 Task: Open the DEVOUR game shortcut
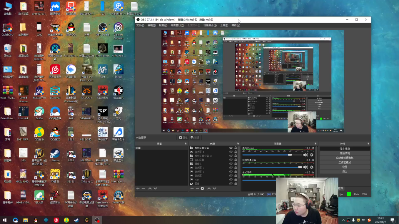click(86, 93)
